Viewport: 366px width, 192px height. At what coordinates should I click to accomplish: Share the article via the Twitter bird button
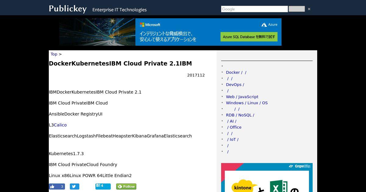coord(74,187)
